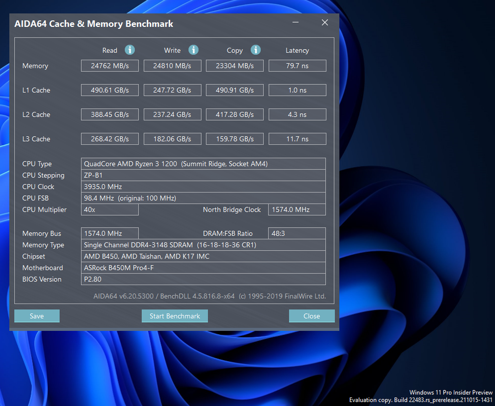The height and width of the screenshot is (406, 495).
Task: Click the info icon next to Write
Action: tap(193, 50)
